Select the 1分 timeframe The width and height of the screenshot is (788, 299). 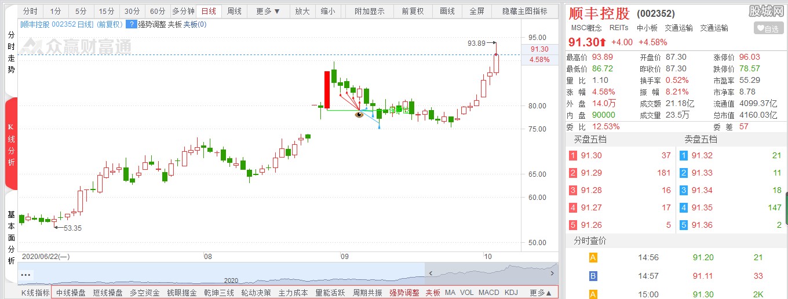[x=56, y=11]
